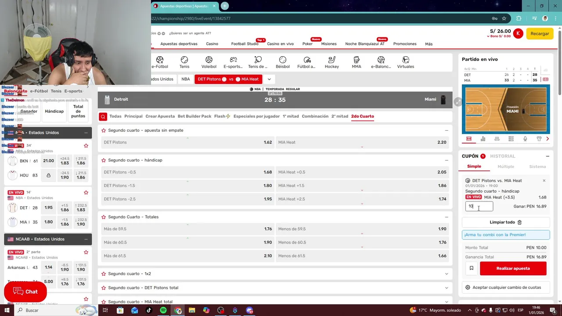
Task: Switch to the Crear Apuesta tab
Action: tap(160, 116)
